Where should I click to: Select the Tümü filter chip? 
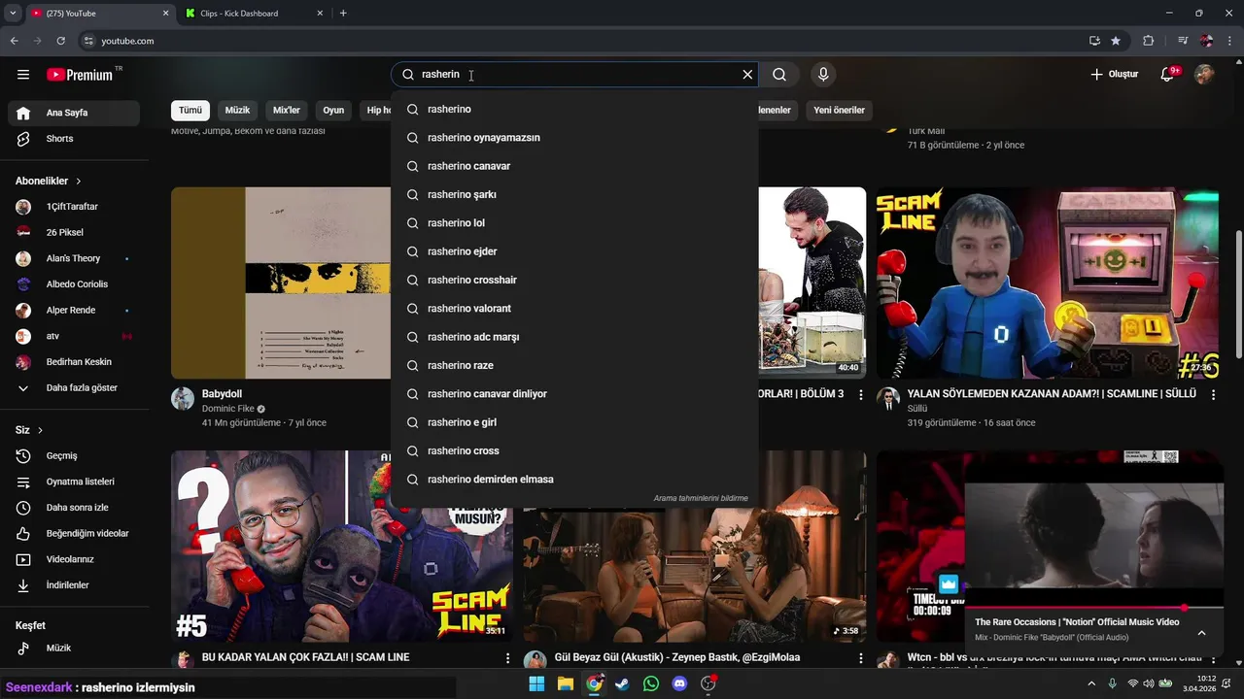coord(190,110)
